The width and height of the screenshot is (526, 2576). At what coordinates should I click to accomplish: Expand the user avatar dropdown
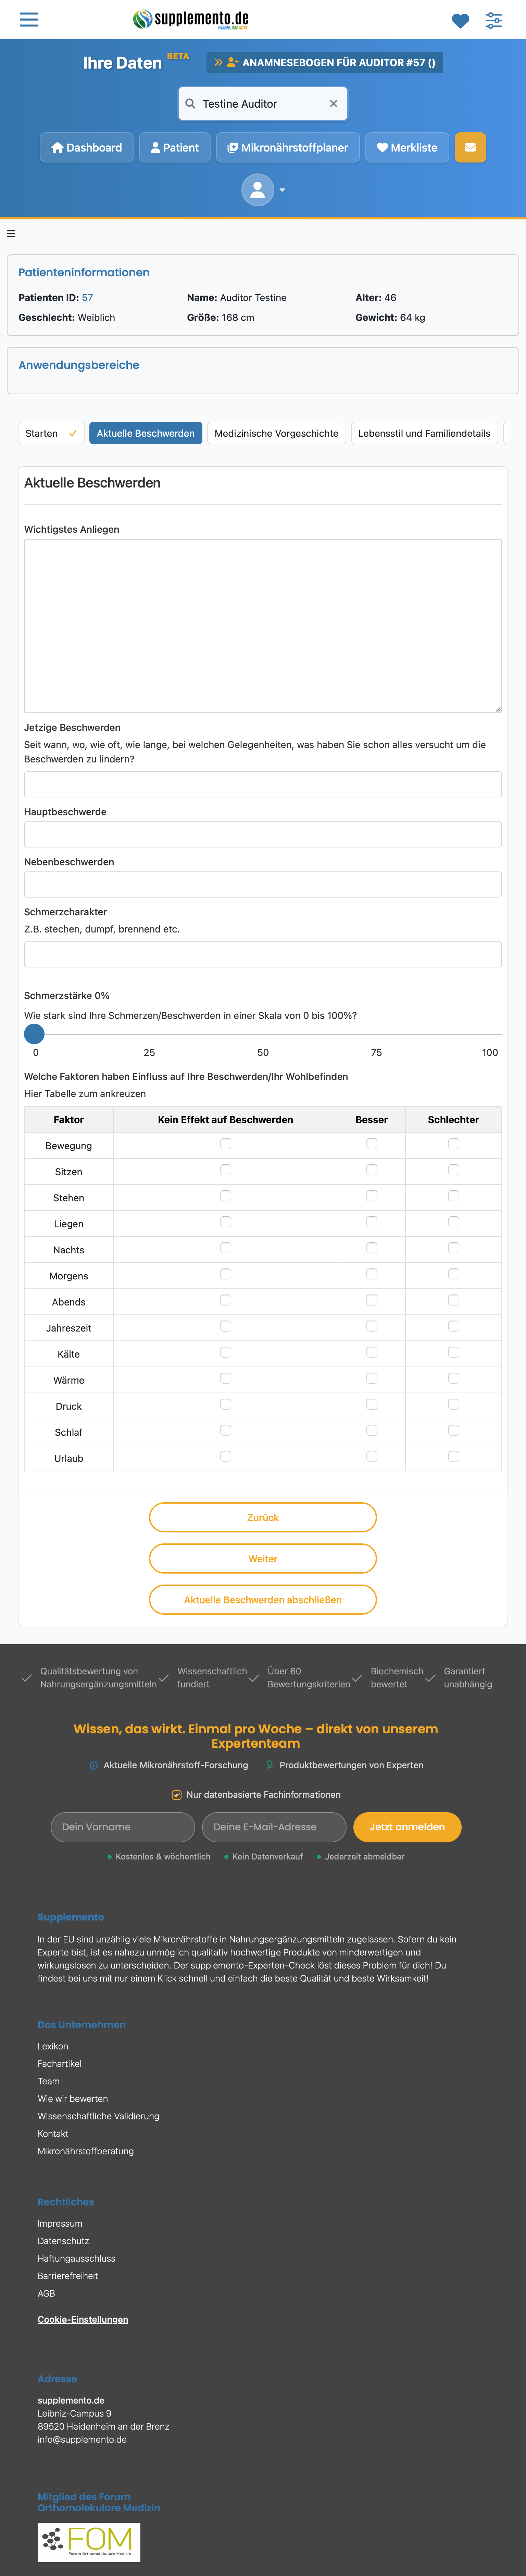(x=263, y=189)
